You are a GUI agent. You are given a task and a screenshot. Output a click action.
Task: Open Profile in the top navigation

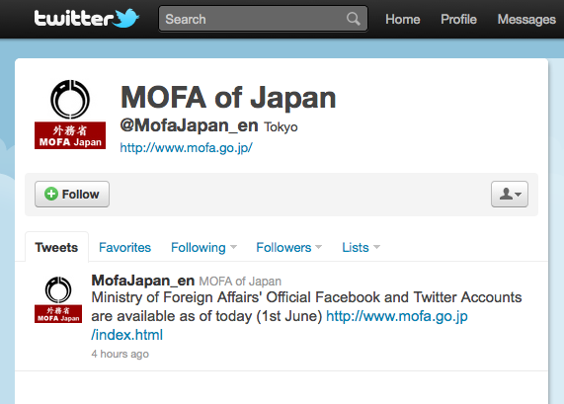click(458, 19)
